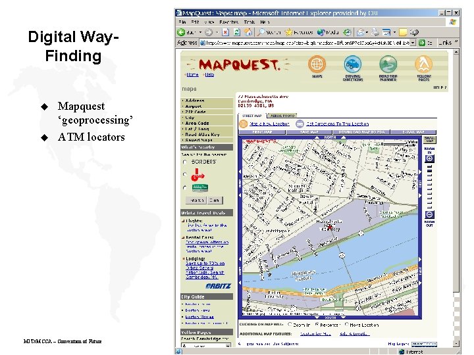This screenshot has height=355, width=474.
Task: Open the Forward button history dropdown
Action: click(x=217, y=32)
